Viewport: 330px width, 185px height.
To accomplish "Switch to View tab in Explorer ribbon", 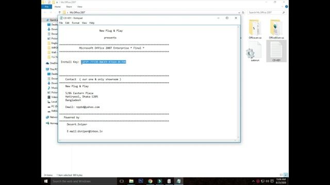I will 79,7.
